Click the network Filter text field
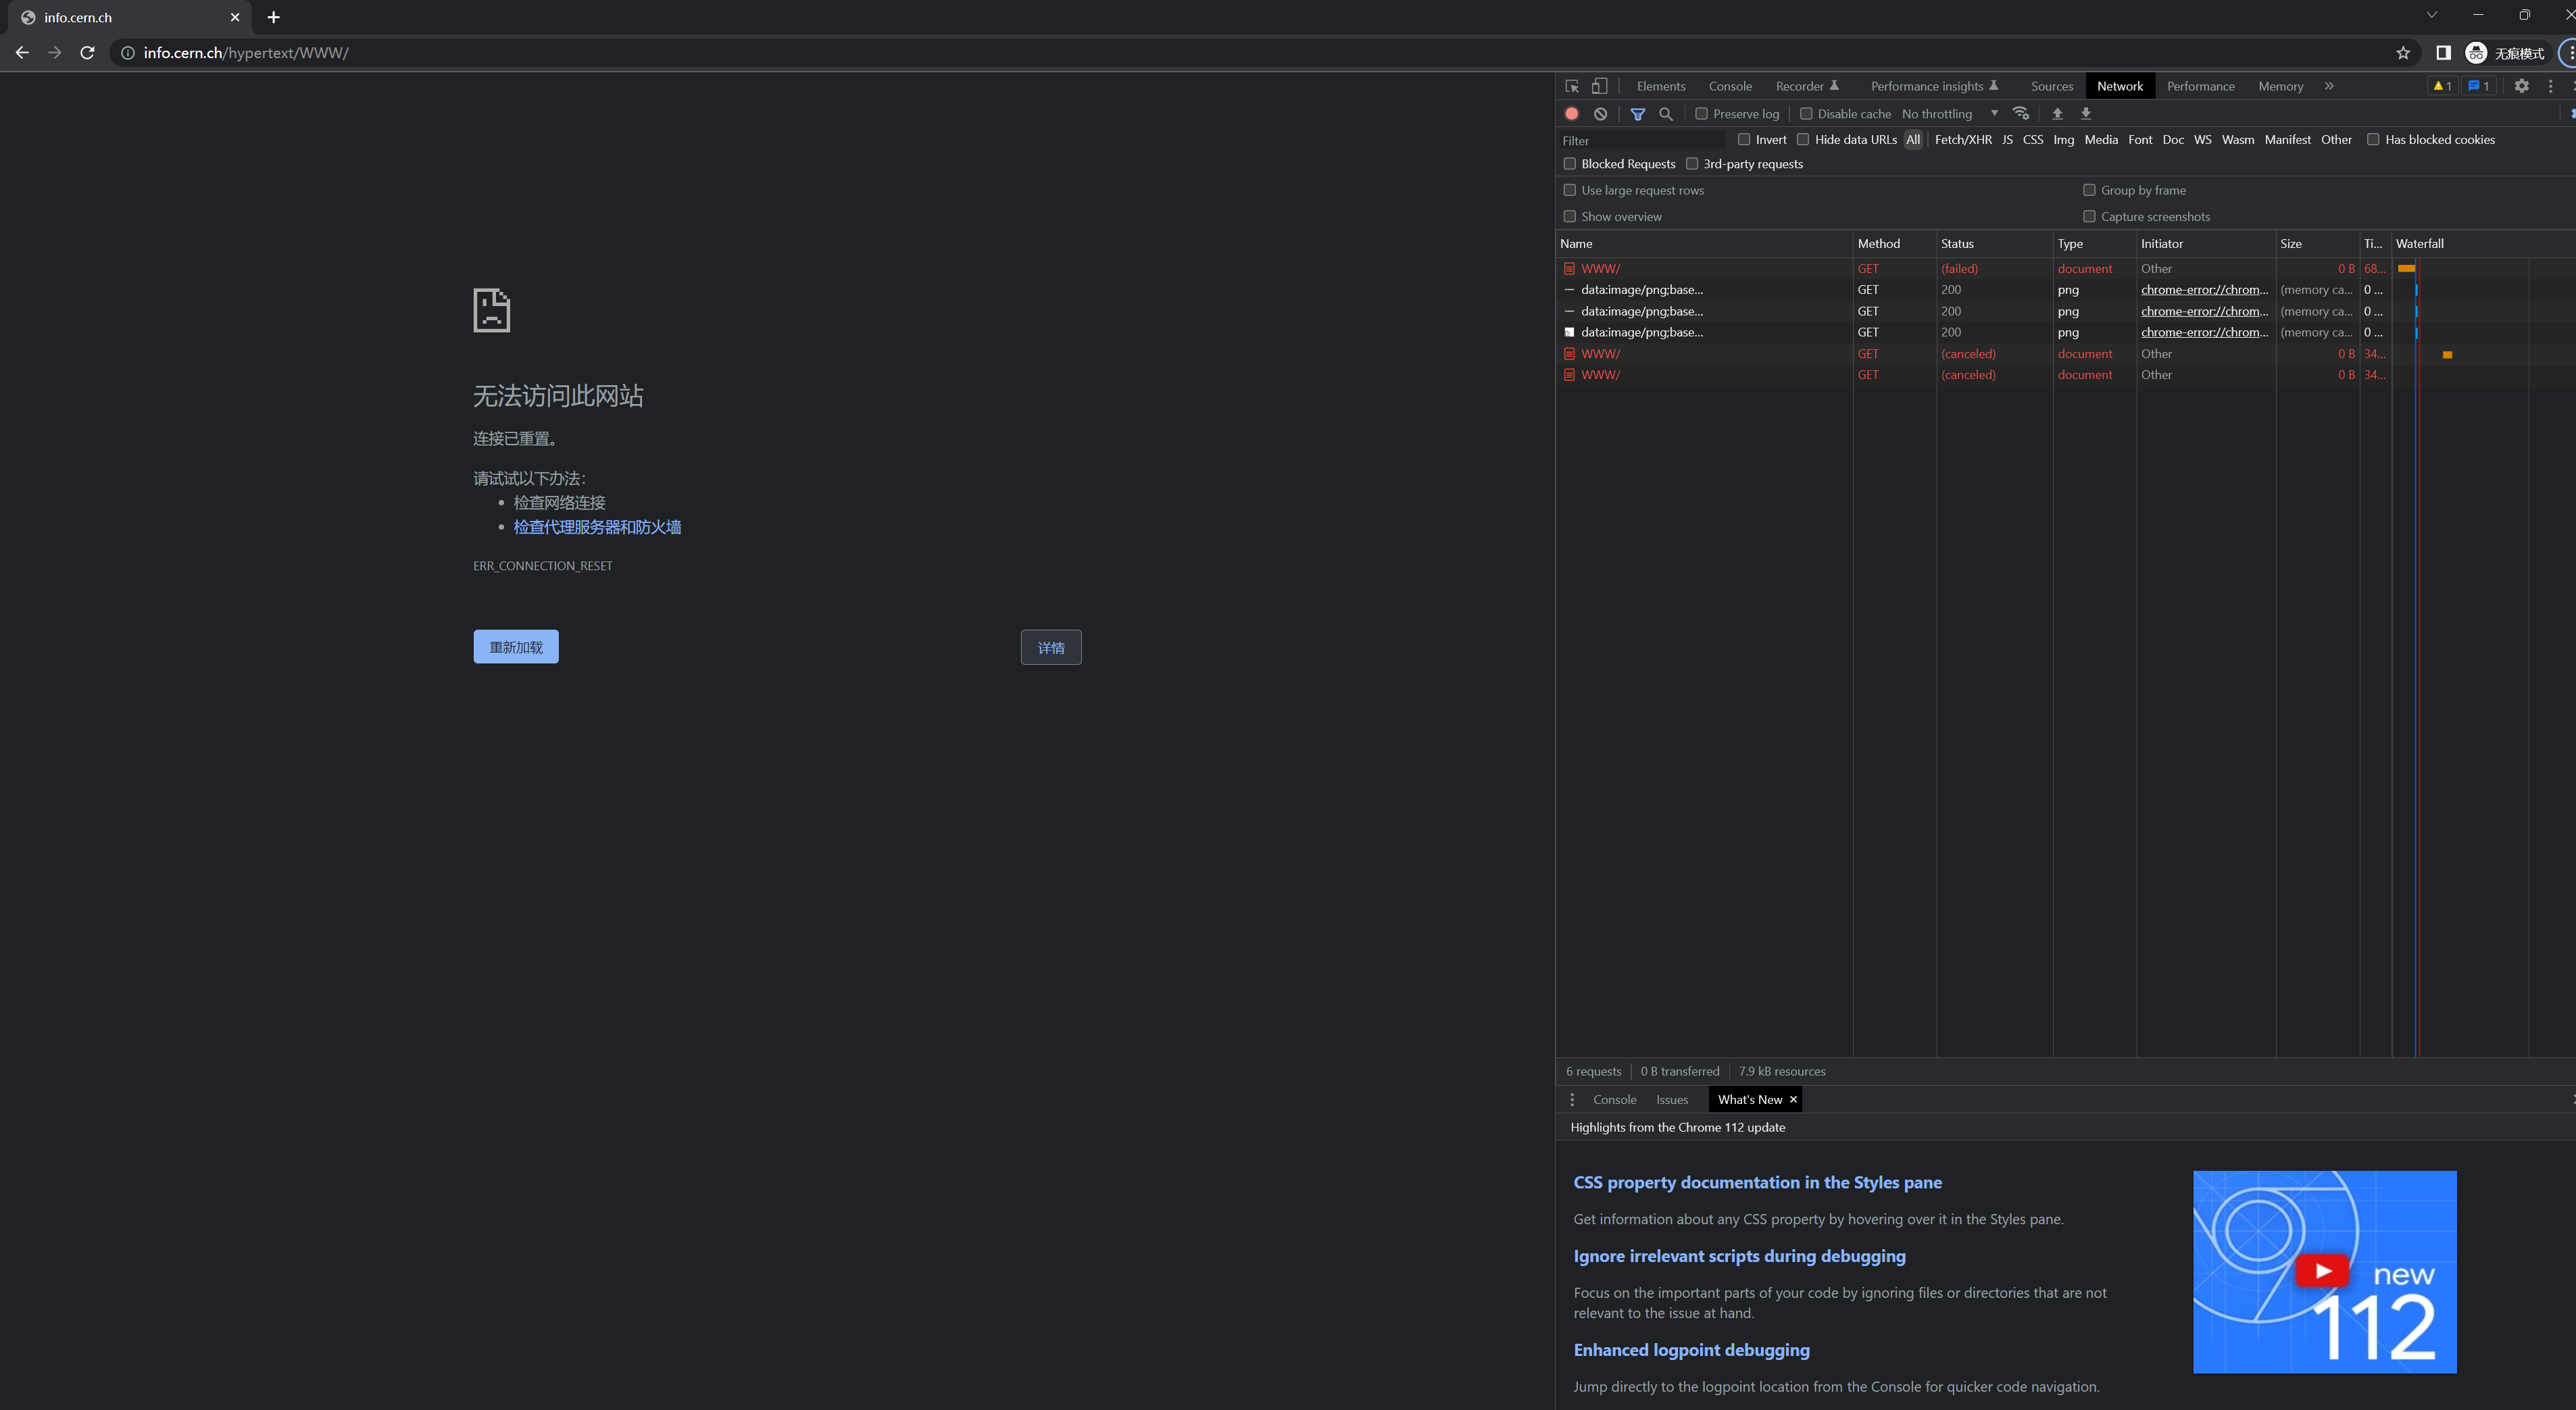2576x1410 pixels. (x=1642, y=141)
